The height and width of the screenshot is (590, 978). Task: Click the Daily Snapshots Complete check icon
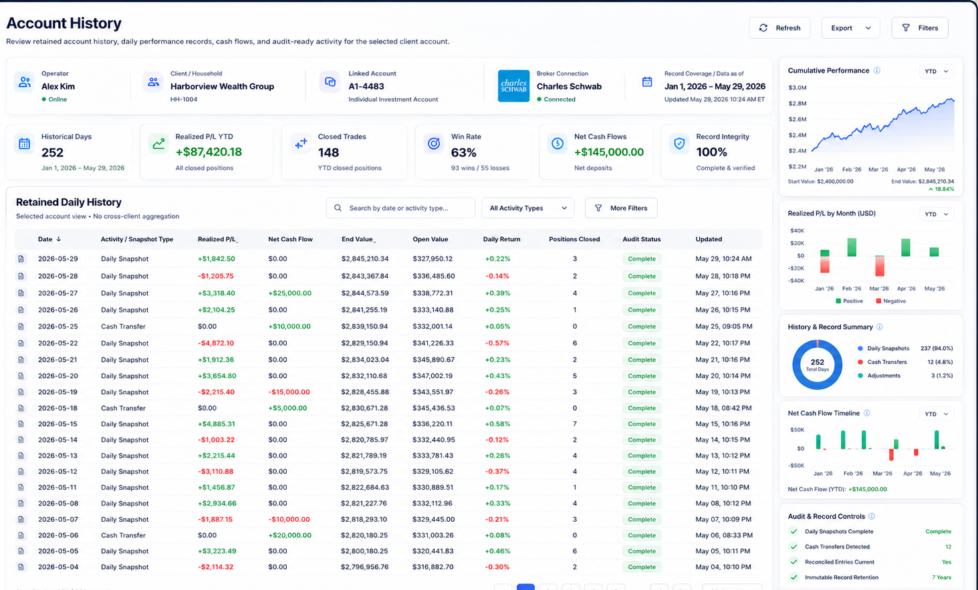point(793,532)
